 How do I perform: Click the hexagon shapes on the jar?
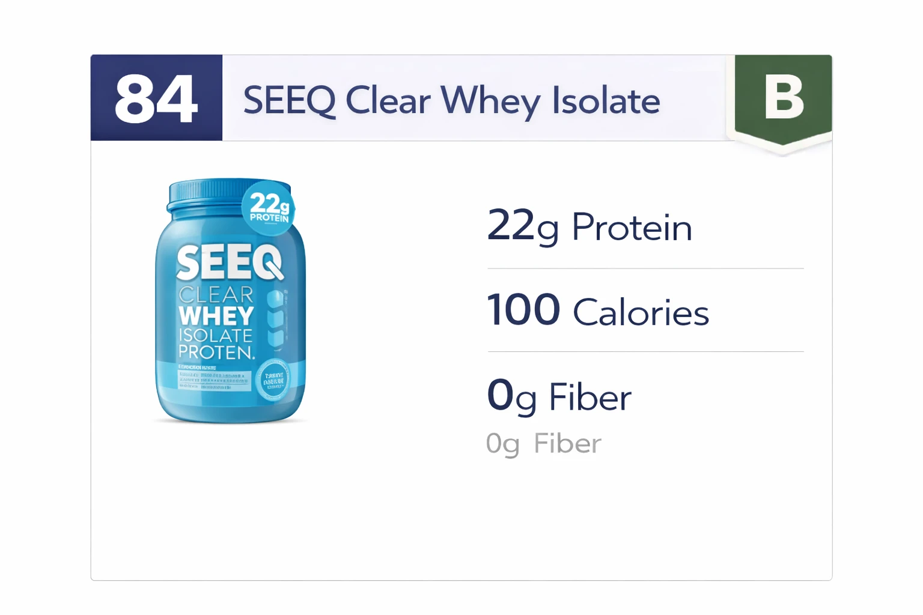(276, 319)
